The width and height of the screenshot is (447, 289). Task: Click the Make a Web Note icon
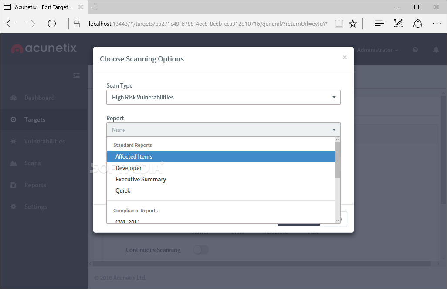pos(398,24)
